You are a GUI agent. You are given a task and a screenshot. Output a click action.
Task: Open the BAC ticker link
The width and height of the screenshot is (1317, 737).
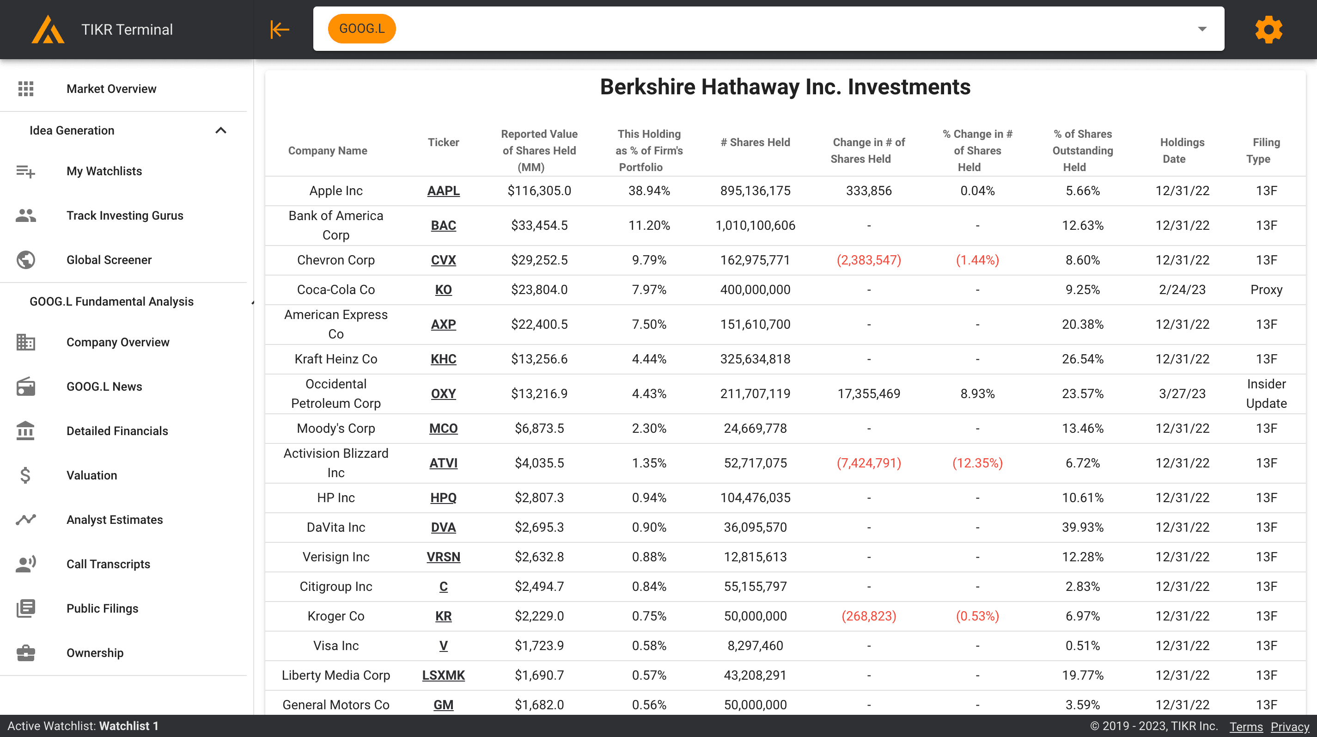[443, 226]
